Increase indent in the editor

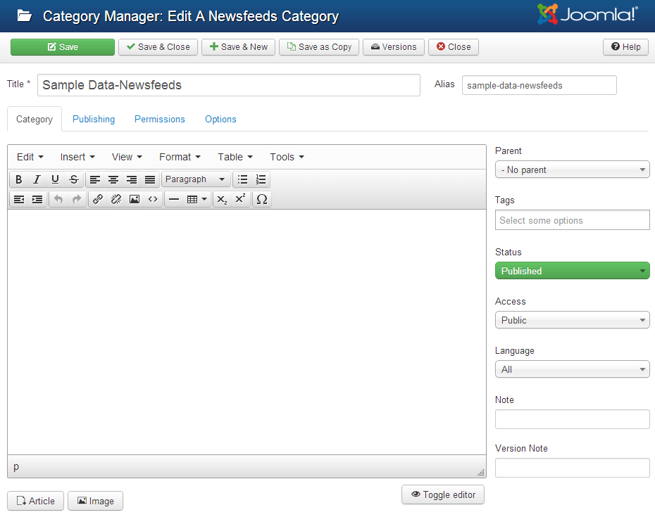click(x=37, y=200)
